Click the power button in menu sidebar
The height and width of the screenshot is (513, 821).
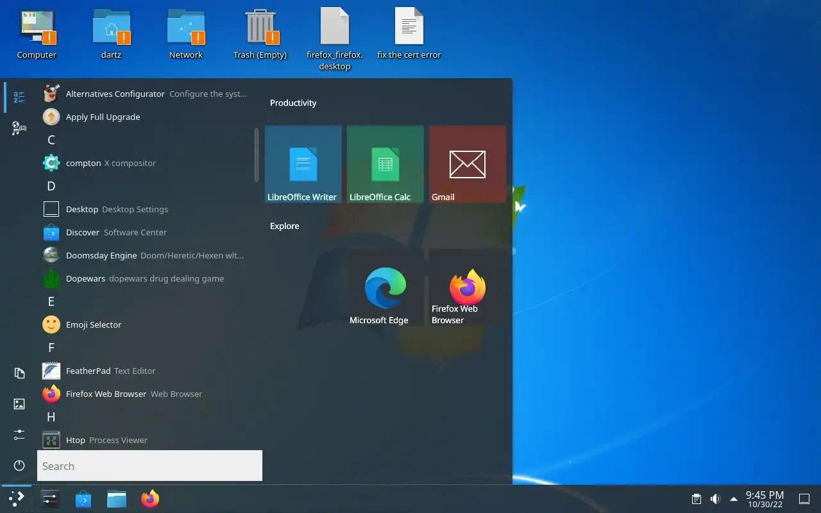pyautogui.click(x=19, y=466)
